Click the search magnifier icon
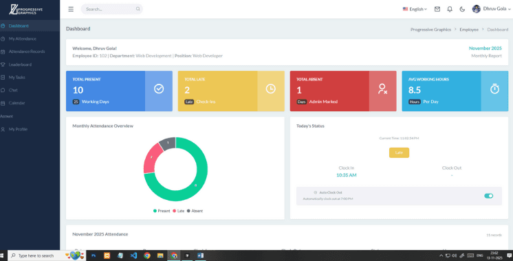 coord(138,9)
